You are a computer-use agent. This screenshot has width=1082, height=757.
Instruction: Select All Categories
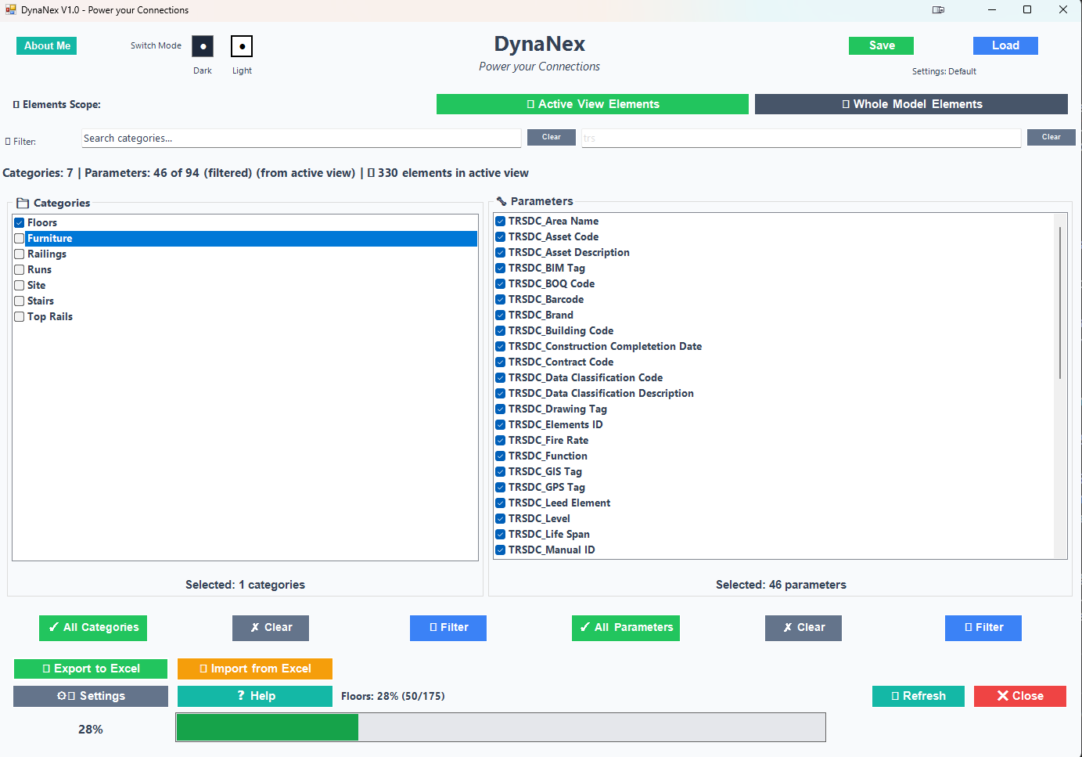tap(92, 628)
